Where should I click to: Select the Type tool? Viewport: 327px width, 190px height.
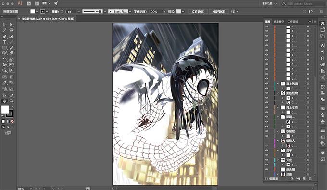point(4,42)
